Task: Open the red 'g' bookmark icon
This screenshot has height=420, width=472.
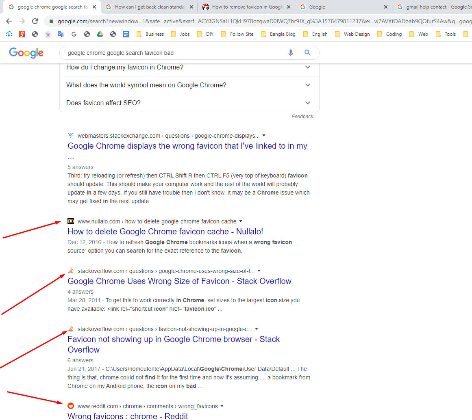Action: tap(22, 34)
